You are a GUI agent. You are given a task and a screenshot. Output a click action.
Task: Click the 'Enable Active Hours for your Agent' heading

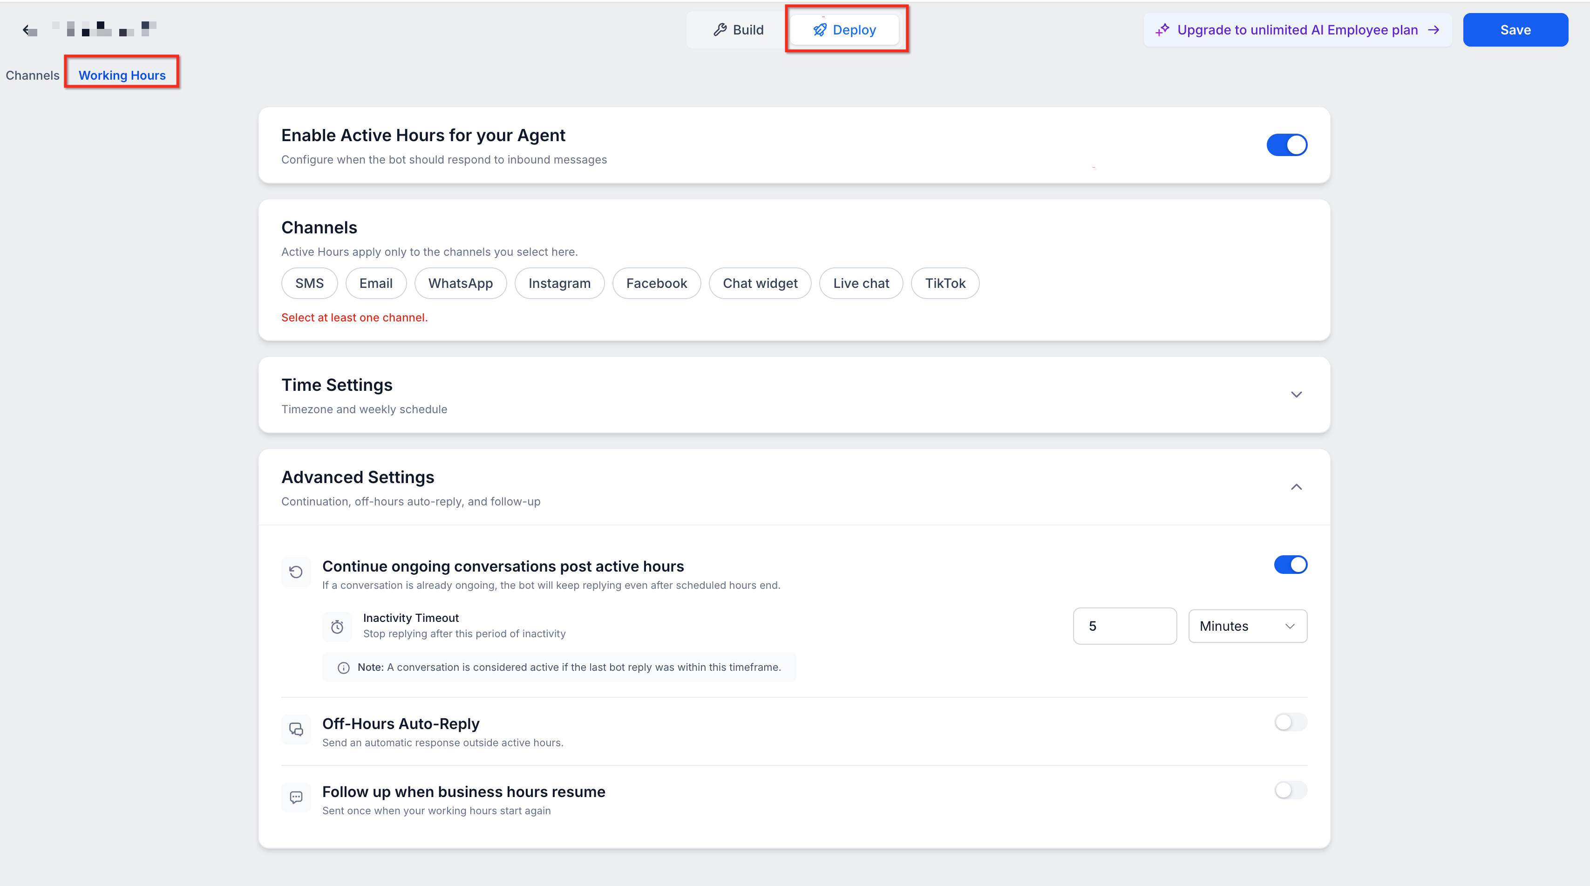pos(423,135)
